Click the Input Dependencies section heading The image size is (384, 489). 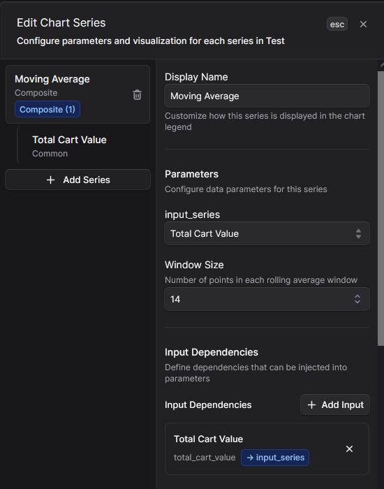coord(212,352)
